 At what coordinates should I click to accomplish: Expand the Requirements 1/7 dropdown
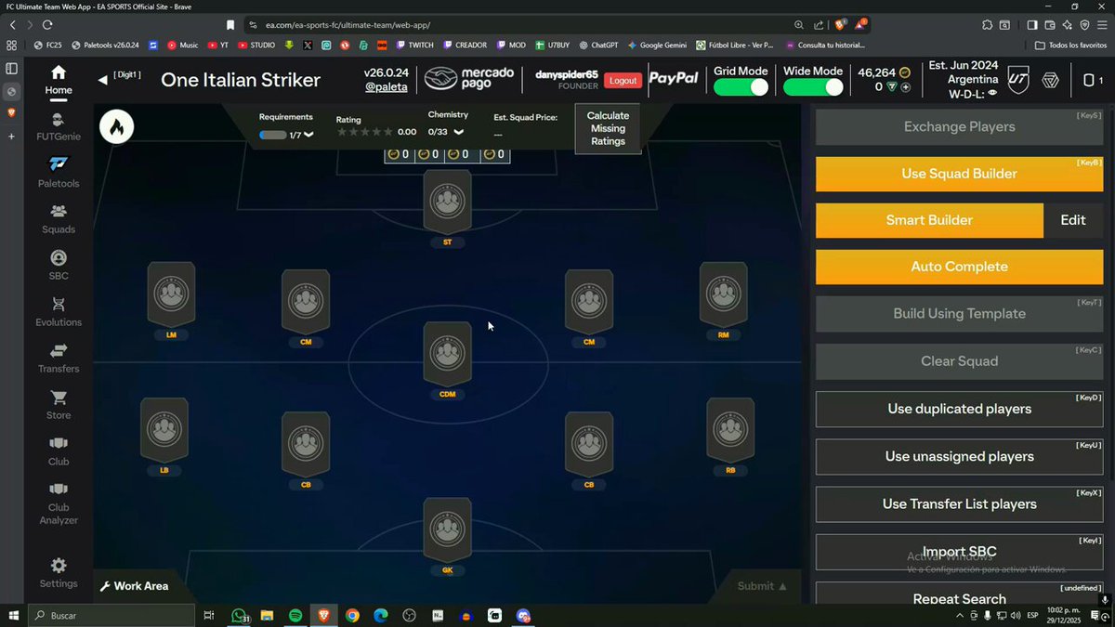click(x=308, y=135)
